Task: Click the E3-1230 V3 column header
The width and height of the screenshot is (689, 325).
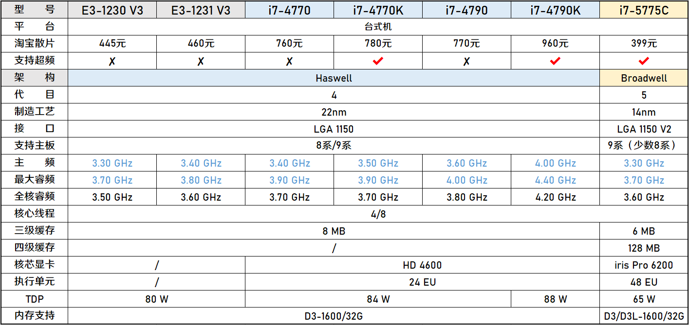Action: pyautogui.click(x=112, y=10)
